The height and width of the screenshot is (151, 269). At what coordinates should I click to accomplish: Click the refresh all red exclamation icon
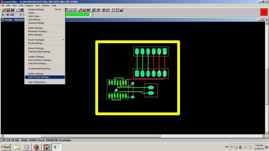coord(113,10)
